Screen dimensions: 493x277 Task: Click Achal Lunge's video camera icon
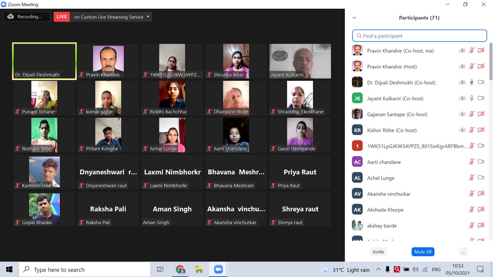point(481,178)
